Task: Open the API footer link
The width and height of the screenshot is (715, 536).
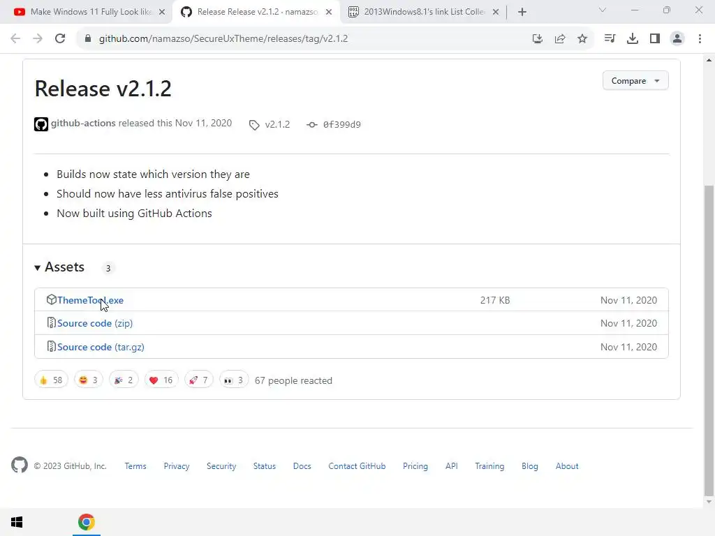Action: point(452,466)
